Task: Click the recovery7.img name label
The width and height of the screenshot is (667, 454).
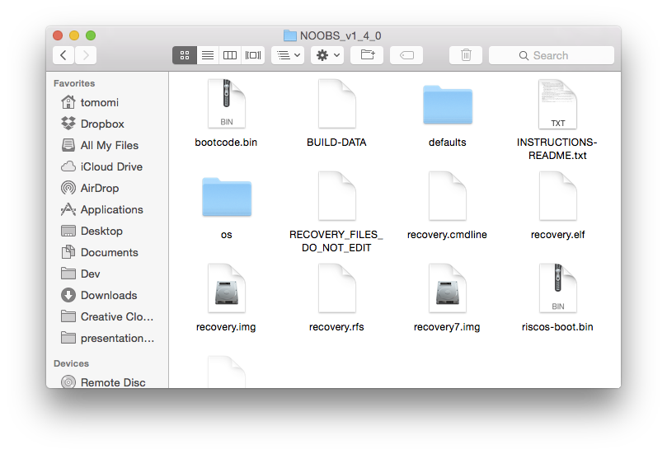Action: [x=447, y=327]
